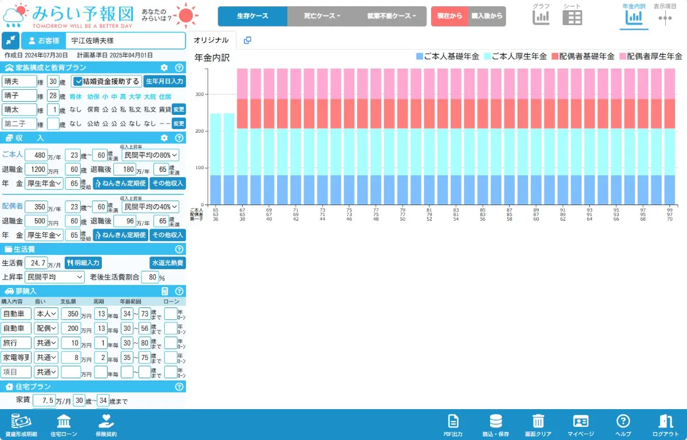The image size is (687, 440).
Task: Open the calculator icon in 夢購入 header
Action: 165,291
